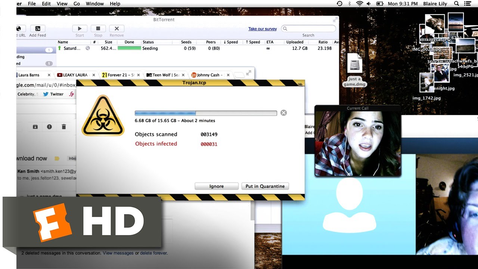Close the Forever 21 tab
The image size is (478, 269).
pos(139,75)
